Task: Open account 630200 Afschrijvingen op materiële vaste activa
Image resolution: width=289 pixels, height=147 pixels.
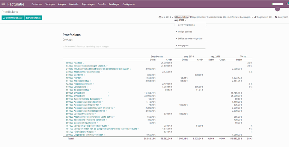Action: click(x=90, y=117)
